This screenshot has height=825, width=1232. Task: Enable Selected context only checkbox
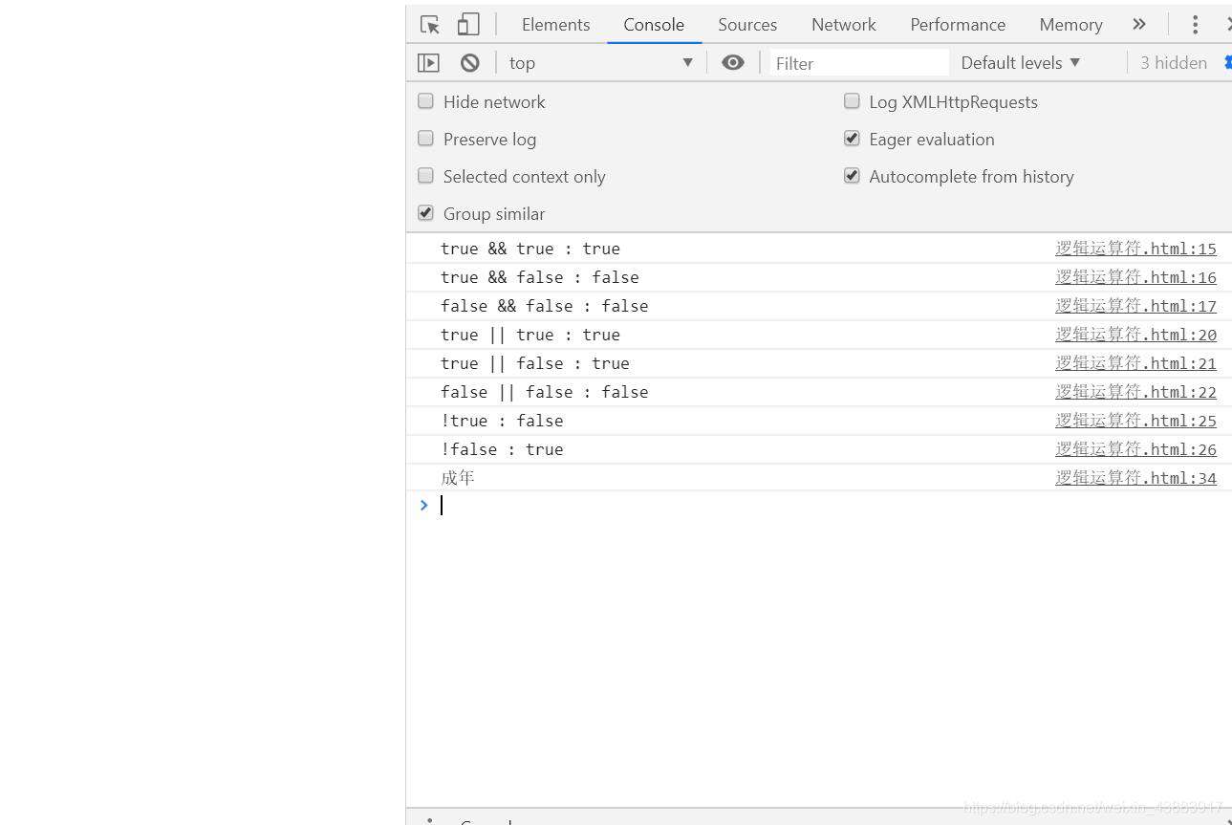(425, 176)
